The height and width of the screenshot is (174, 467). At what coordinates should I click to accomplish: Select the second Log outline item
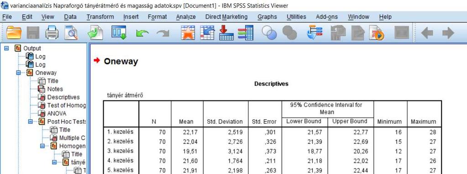tap(41, 65)
